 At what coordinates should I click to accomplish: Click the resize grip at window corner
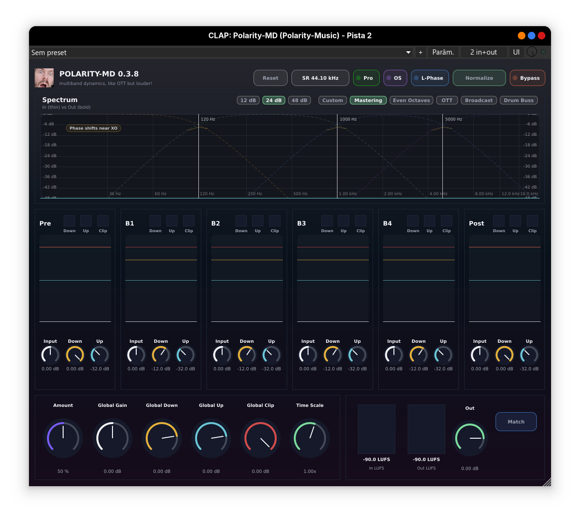coord(547,482)
